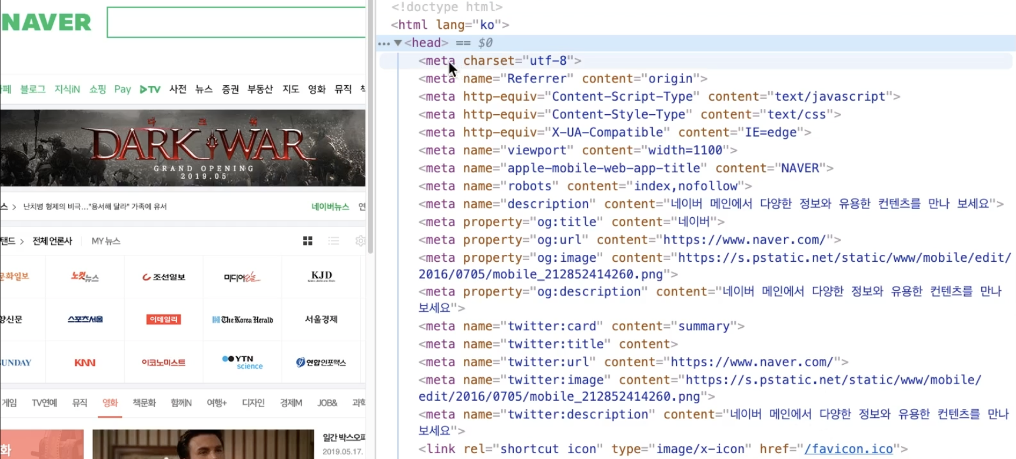This screenshot has width=1016, height=459.
Task: Select the meta twitter:card summary node
Action: 581,327
